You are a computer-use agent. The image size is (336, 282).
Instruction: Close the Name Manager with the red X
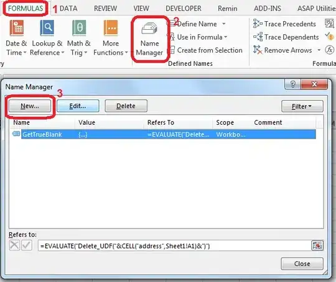(x=314, y=84)
